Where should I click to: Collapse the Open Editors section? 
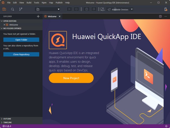coord(21,21)
